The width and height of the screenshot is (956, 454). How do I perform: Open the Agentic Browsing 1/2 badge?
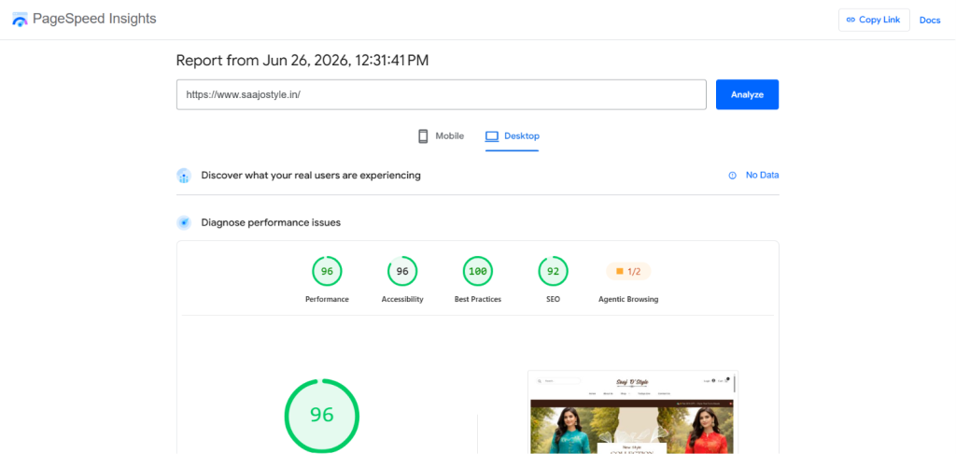pos(628,272)
